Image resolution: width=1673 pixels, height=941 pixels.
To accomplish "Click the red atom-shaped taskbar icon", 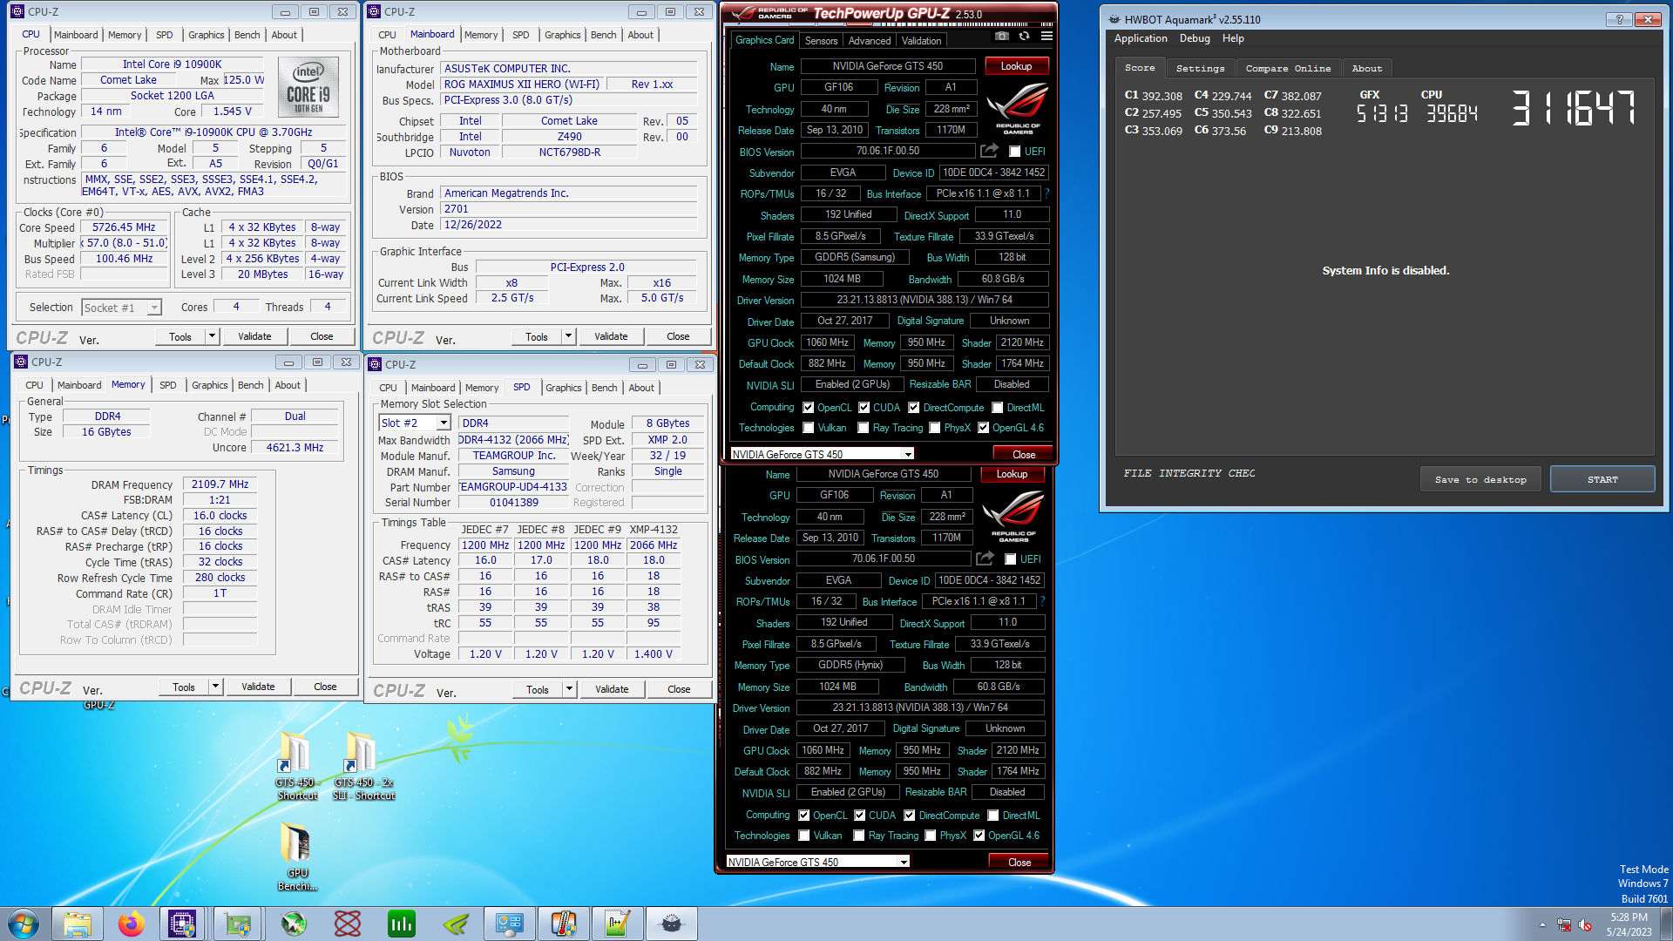I will 348,924.
